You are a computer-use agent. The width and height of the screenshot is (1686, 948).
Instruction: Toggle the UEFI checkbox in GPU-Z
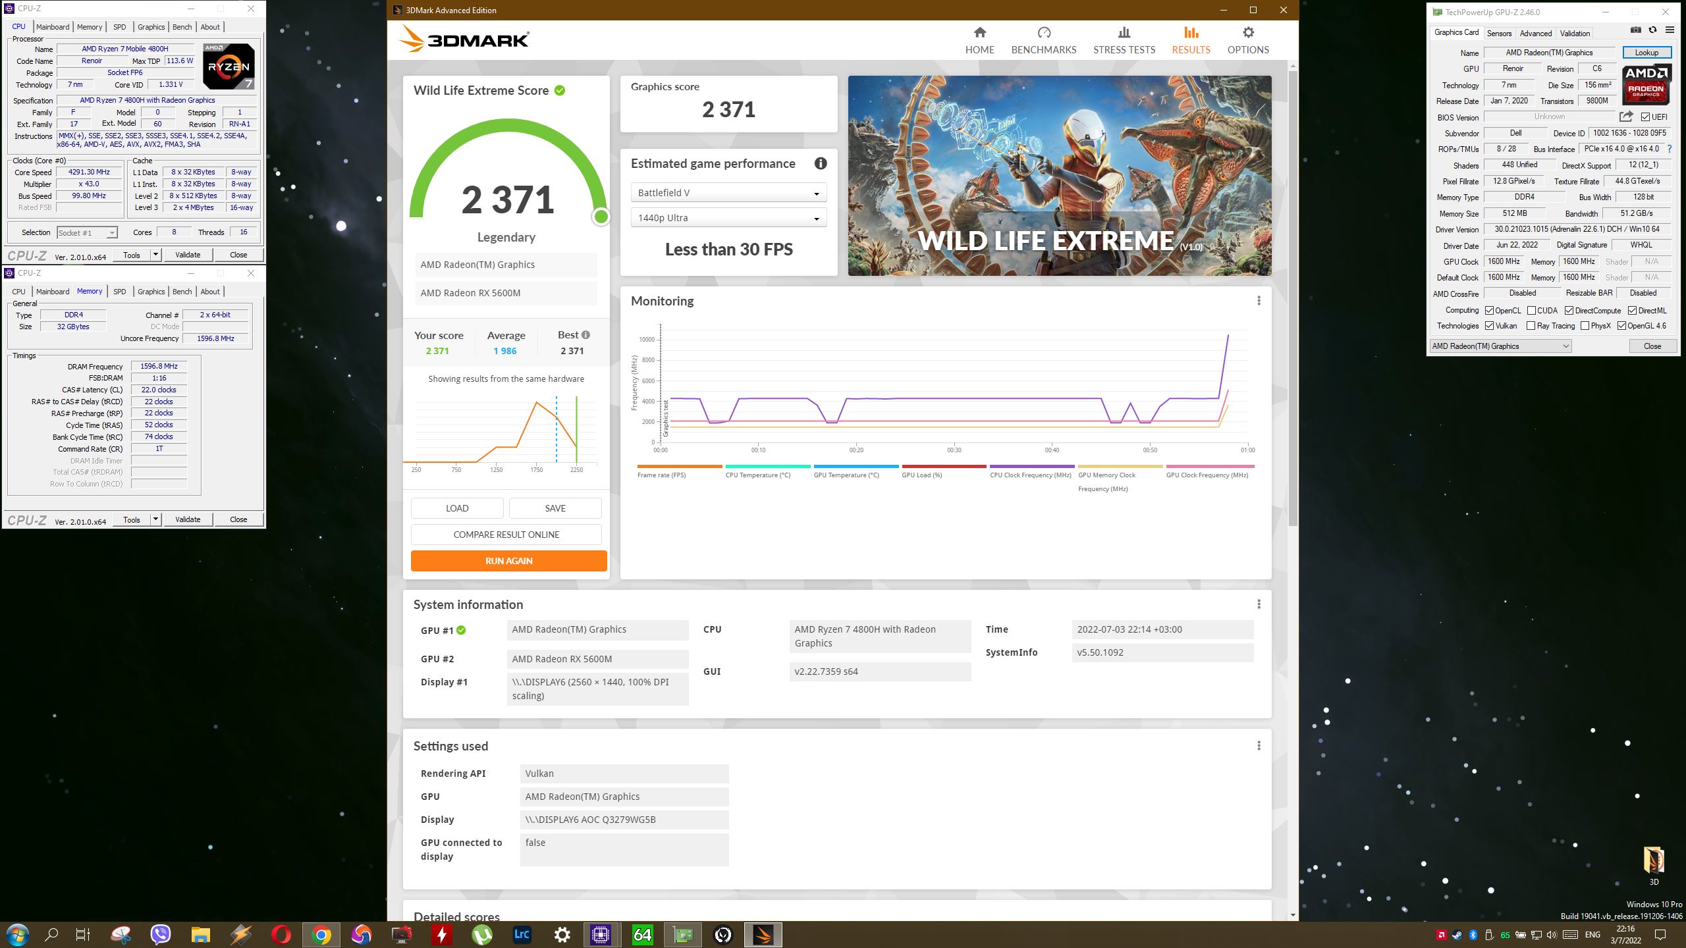tap(1646, 117)
